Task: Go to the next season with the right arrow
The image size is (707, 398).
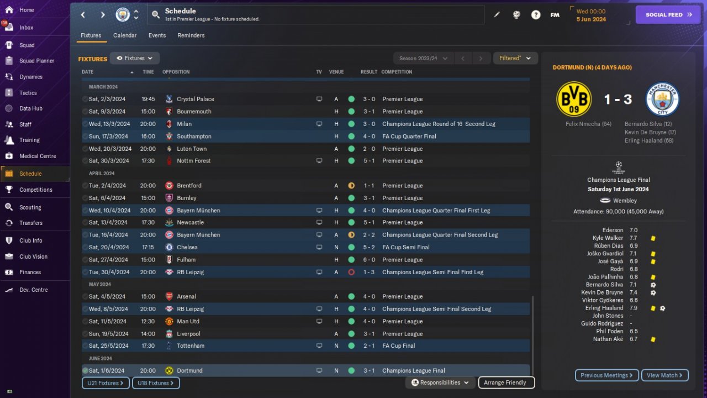Action: [481, 58]
